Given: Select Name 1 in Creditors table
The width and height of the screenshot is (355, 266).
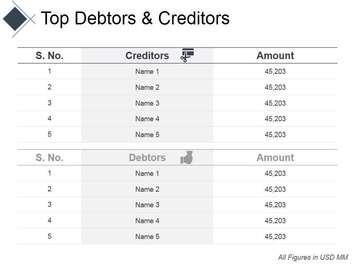Looking at the screenshot, I should tap(147, 72).
